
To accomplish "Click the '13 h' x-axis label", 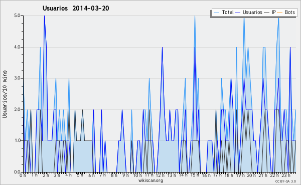I will point(172,175).
